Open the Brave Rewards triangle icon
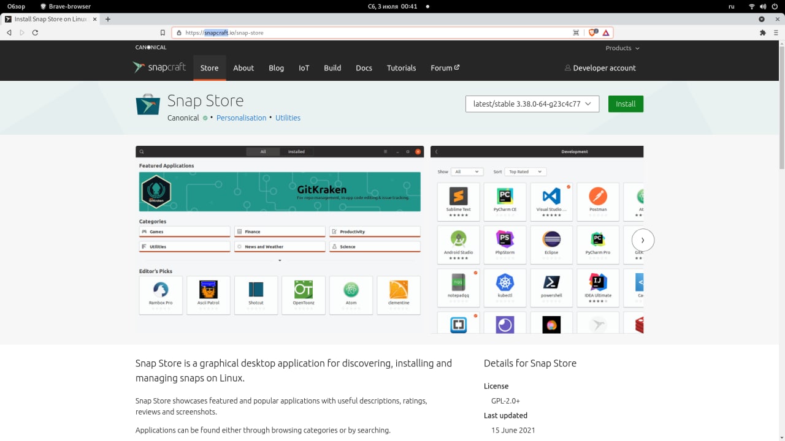 tap(606, 32)
